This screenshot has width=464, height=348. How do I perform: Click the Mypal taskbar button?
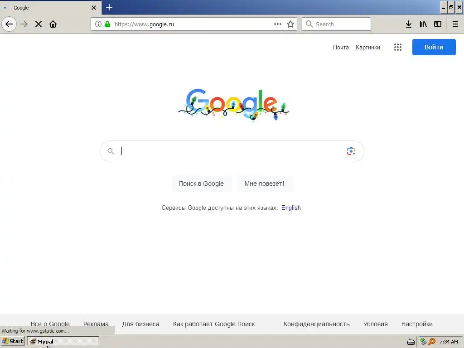63,341
